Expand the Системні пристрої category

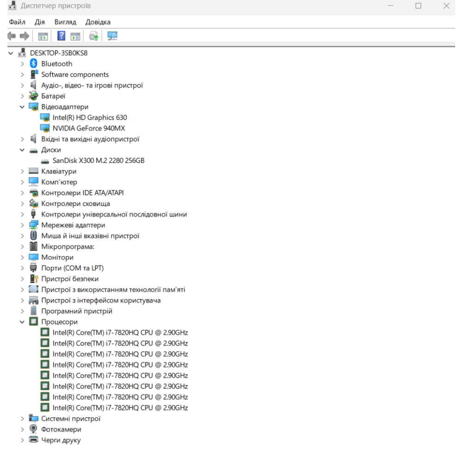pyautogui.click(x=22, y=419)
